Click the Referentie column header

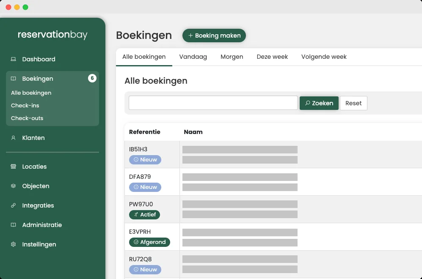click(x=144, y=132)
